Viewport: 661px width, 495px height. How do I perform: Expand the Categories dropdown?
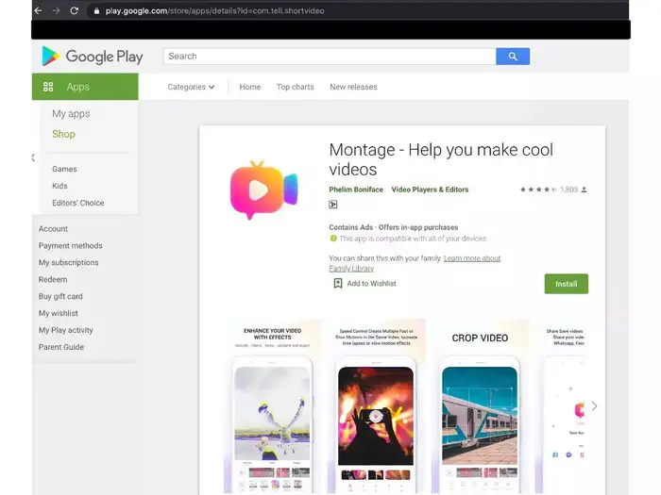[x=191, y=87]
